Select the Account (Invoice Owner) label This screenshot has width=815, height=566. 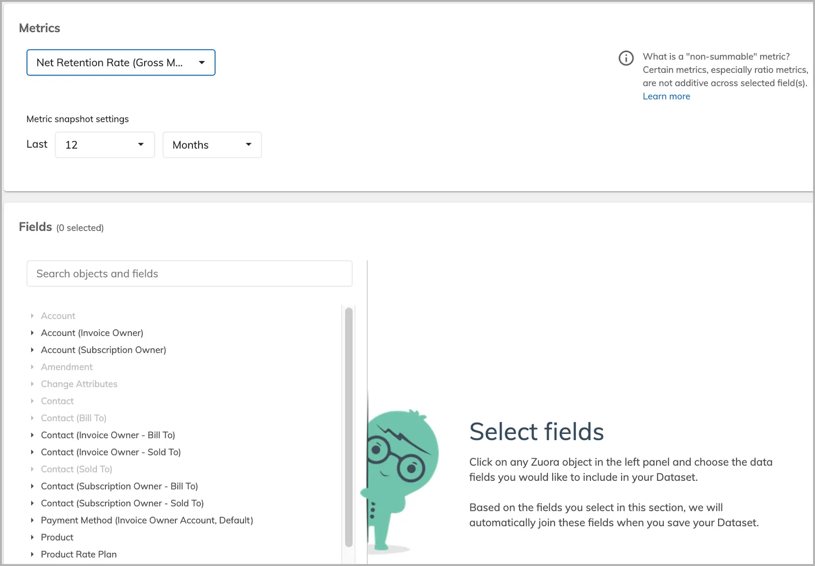[92, 333]
